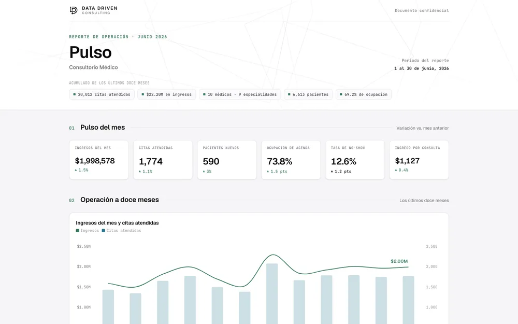Image resolution: width=518 pixels, height=324 pixels.
Task: Select the '69.2% de ocupación' chip
Action: click(364, 94)
